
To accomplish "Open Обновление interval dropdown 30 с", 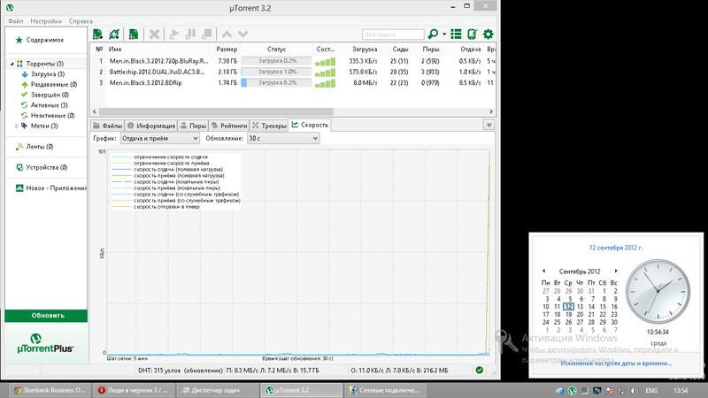I will coord(283,139).
